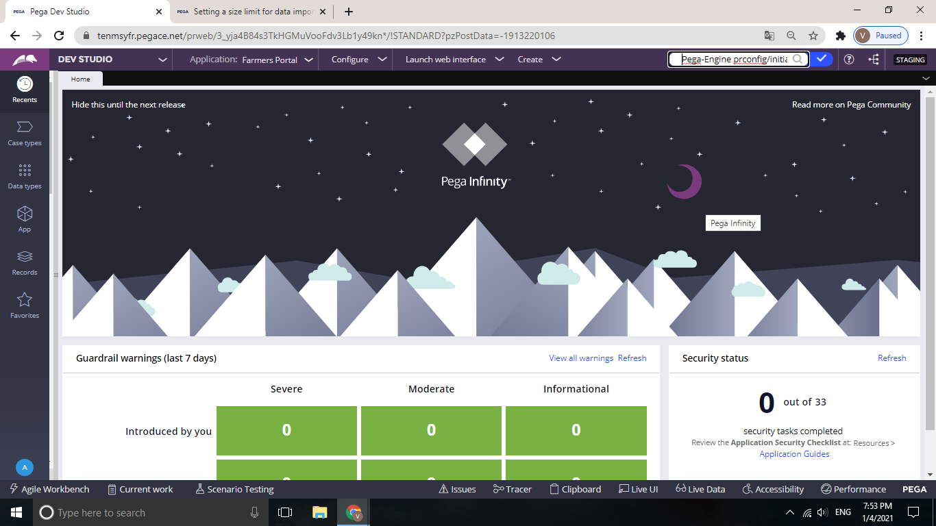Click the Paused profile button
Screen dimensions: 936x526
pos(882,36)
